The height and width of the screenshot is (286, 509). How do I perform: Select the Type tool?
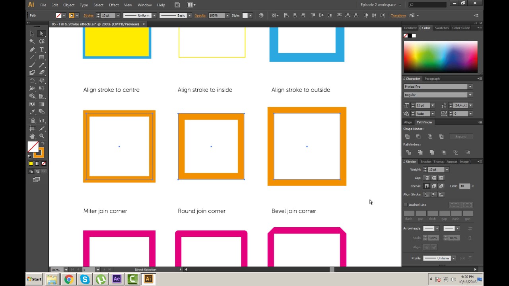pos(41,50)
